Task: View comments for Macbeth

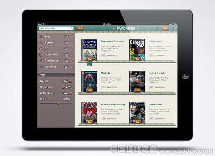Action: click(x=109, y=87)
